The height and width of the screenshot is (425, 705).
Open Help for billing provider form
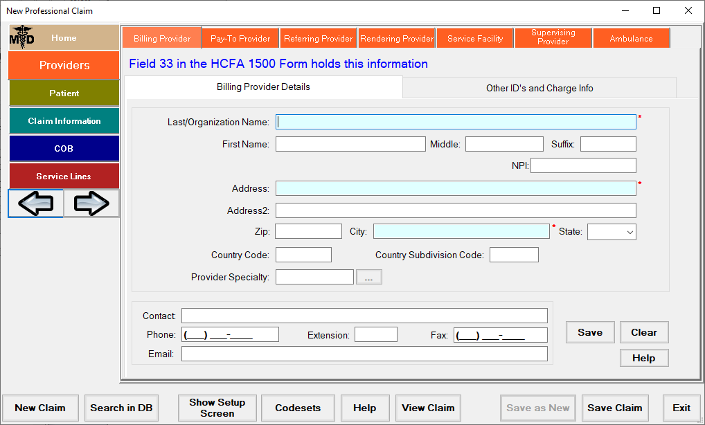[644, 358]
